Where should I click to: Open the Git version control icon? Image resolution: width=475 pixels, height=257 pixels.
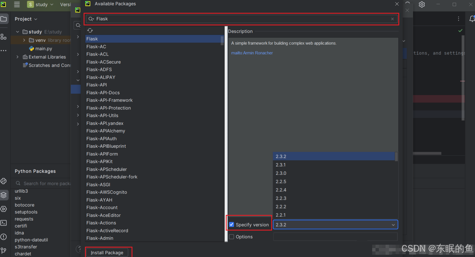point(4,251)
